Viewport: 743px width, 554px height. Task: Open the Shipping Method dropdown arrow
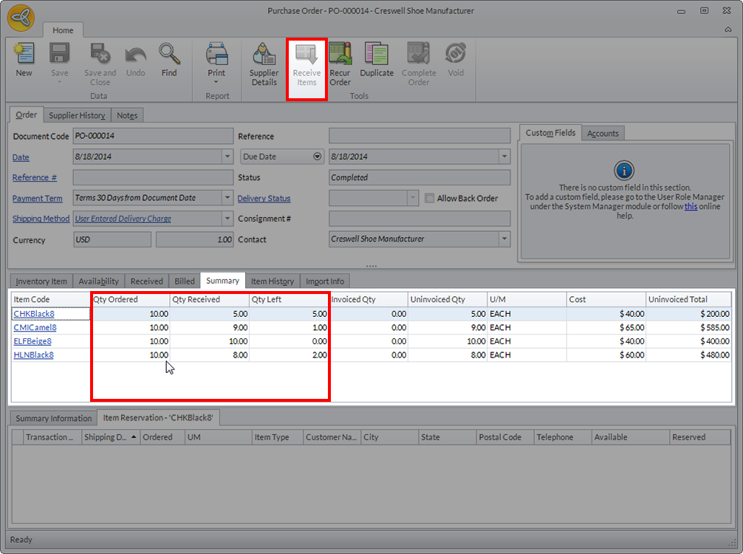coord(227,219)
